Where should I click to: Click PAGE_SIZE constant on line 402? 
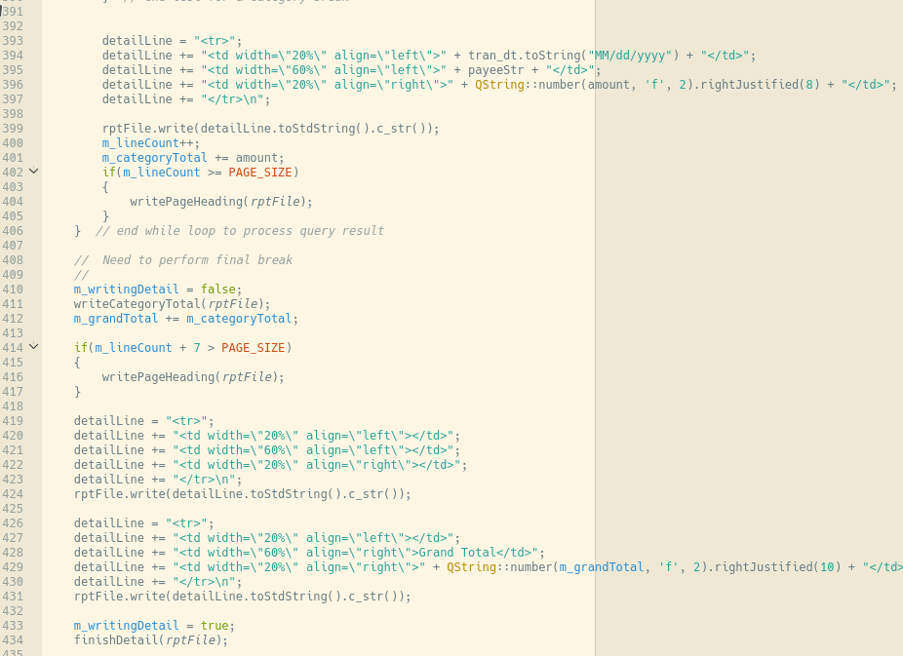pyautogui.click(x=260, y=173)
